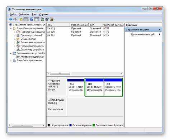Click the Запоминающие устройства storage icon

coord(14,53)
